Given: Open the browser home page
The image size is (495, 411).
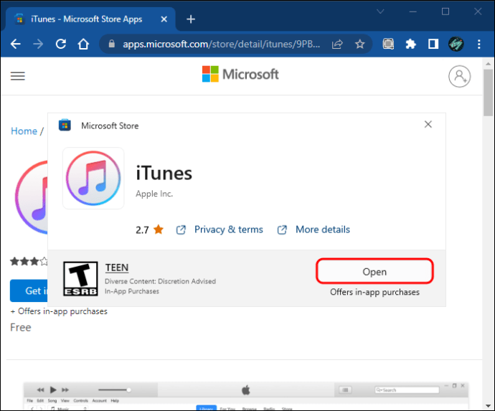Looking at the screenshot, I should point(83,44).
